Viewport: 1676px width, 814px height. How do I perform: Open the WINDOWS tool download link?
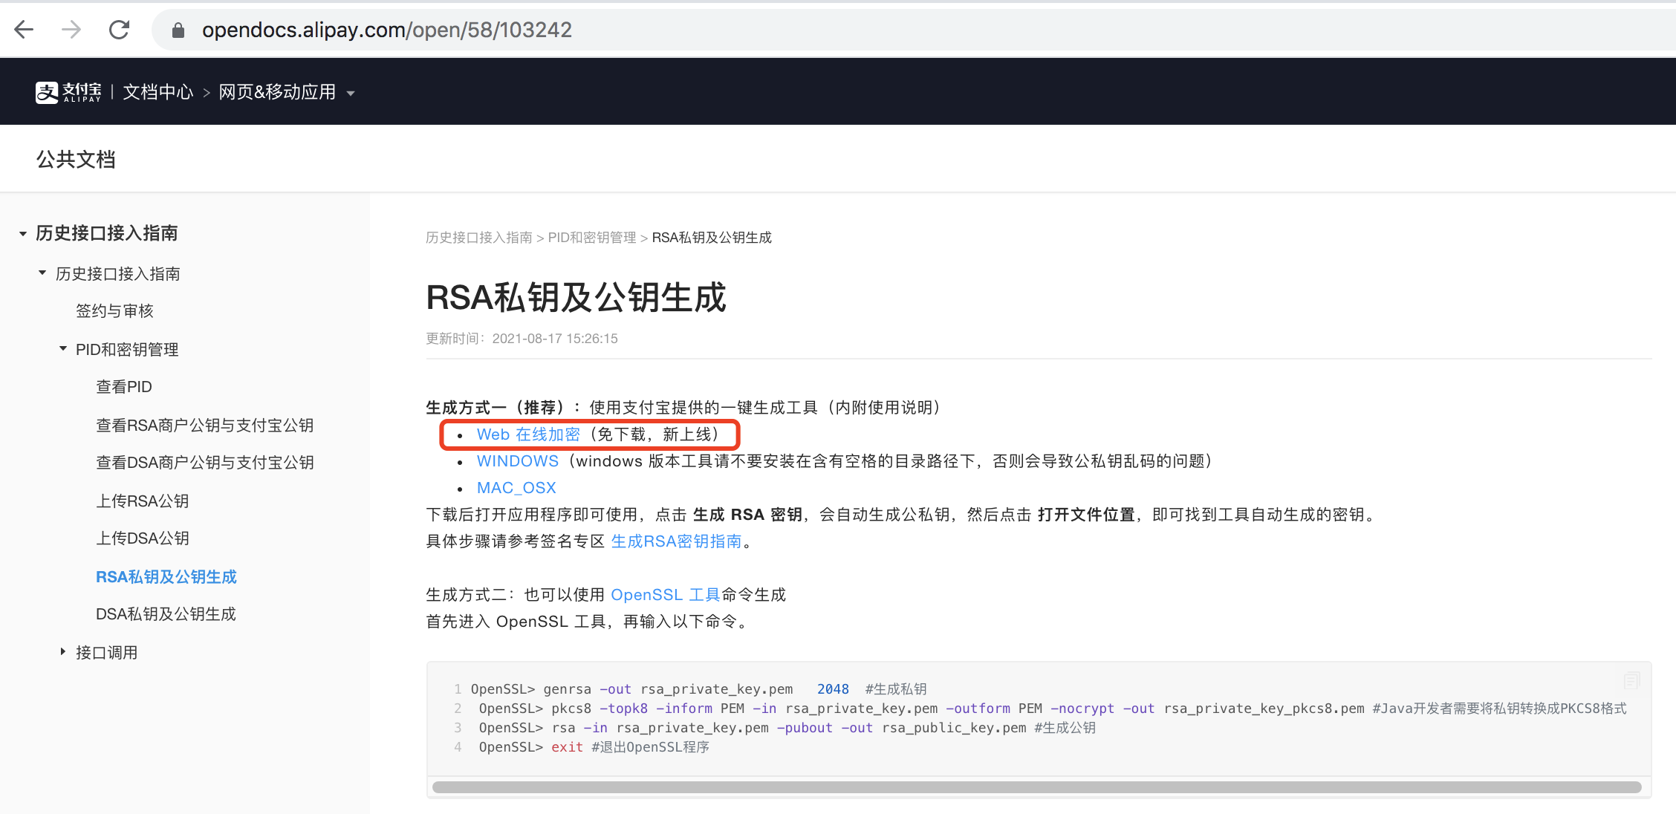(518, 461)
